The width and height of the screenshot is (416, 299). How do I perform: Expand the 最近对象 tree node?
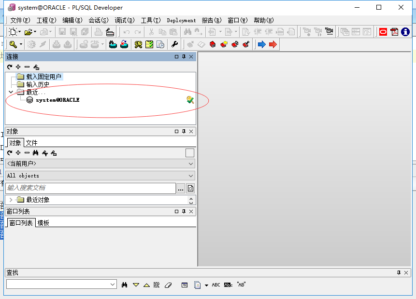[x=11, y=200]
